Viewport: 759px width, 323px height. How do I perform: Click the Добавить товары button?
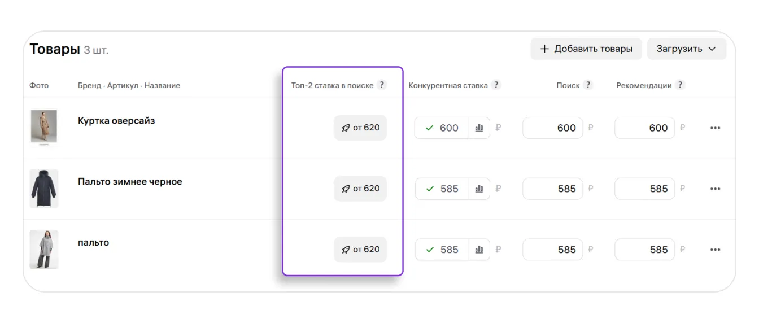click(586, 49)
